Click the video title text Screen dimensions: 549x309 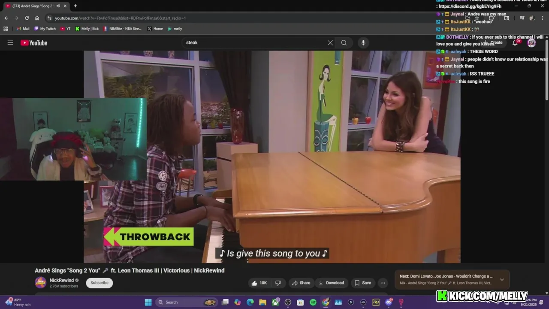[x=130, y=270]
